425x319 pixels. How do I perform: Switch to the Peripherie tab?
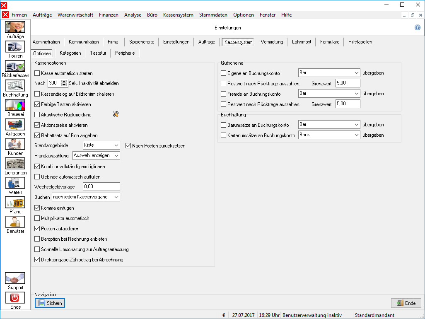click(125, 53)
